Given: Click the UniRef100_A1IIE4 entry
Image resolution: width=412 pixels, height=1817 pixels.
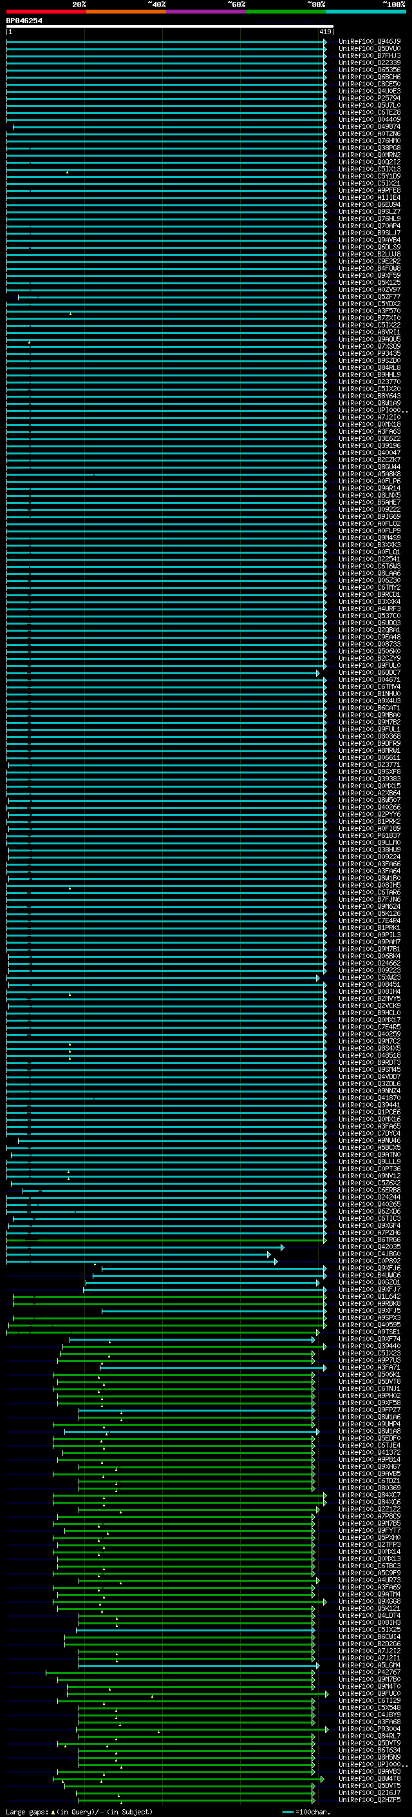Looking at the screenshot, I should tap(369, 197).
